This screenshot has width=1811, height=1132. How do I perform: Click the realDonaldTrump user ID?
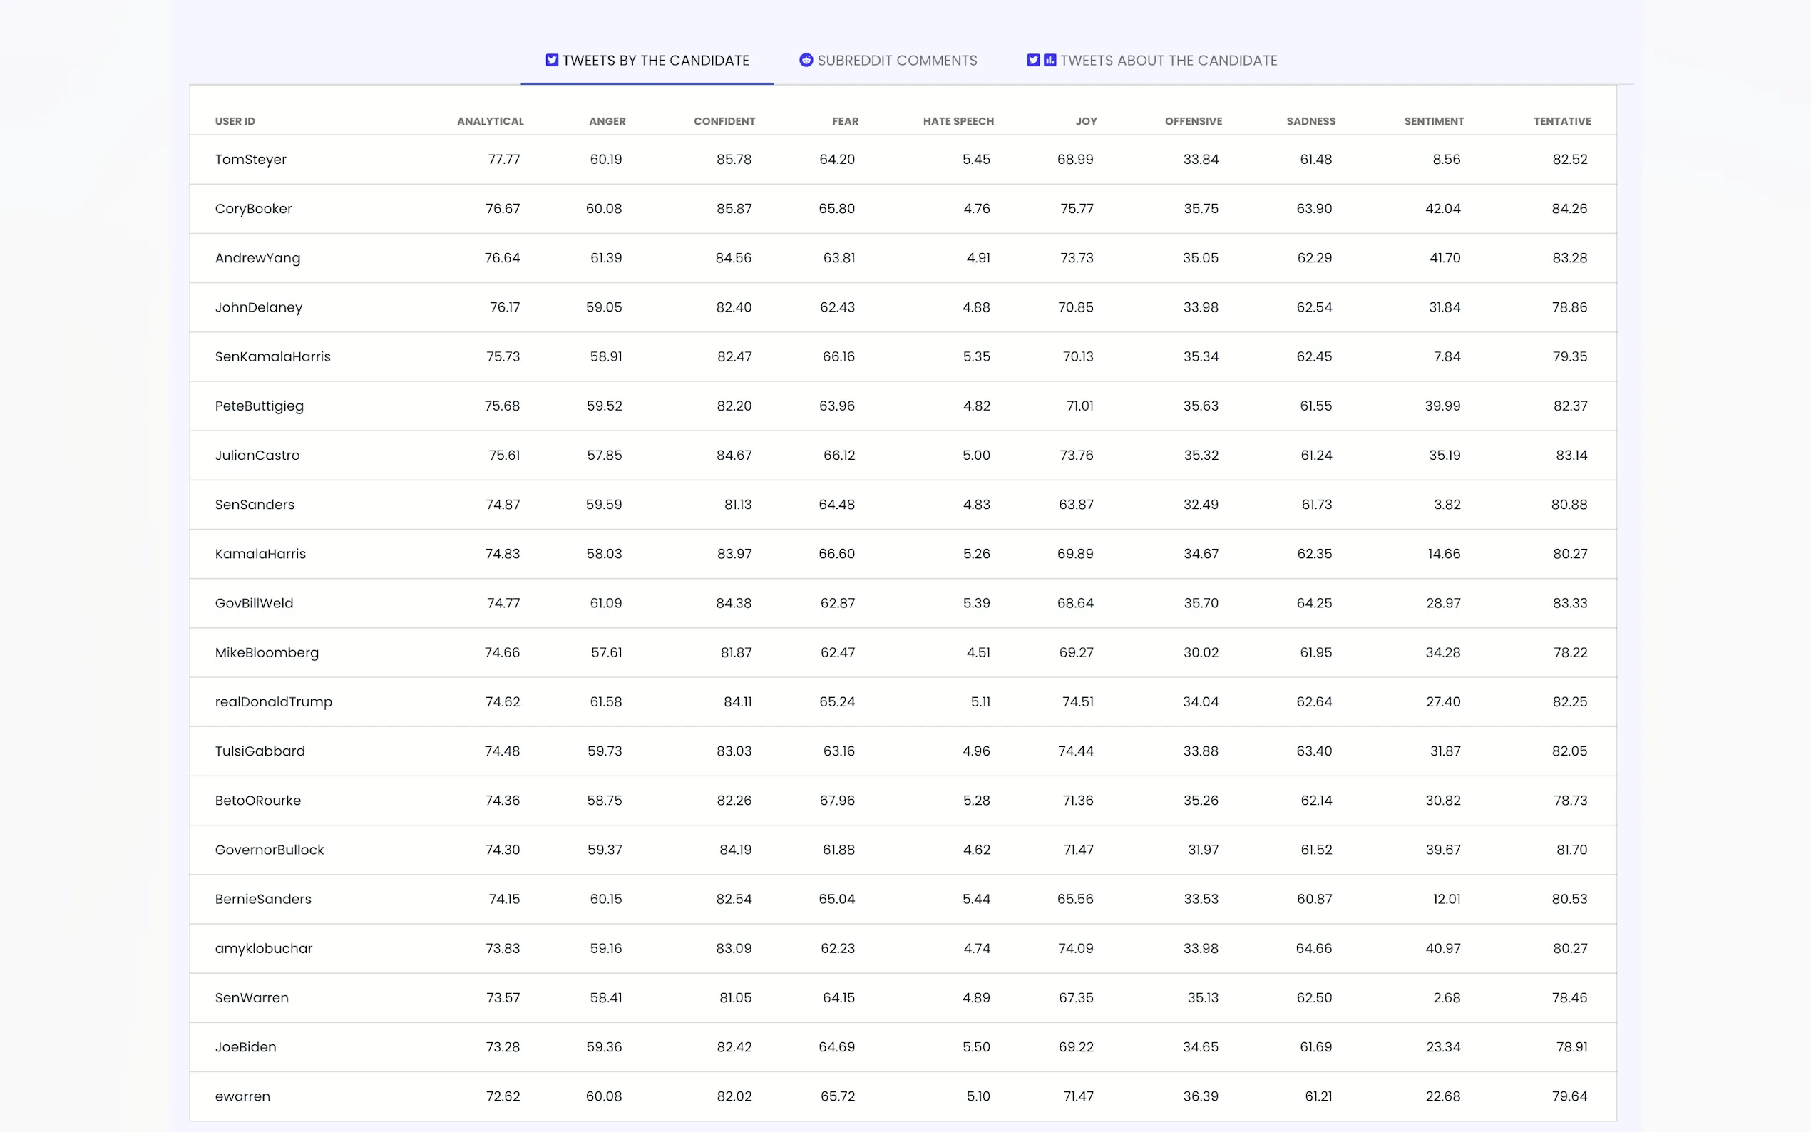[273, 701]
